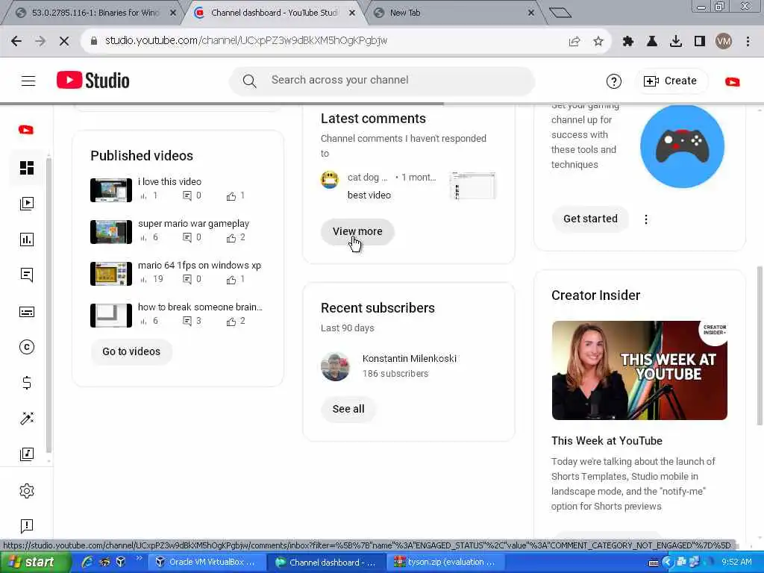
Task: Go back in browser history
Action: pyautogui.click(x=16, y=41)
